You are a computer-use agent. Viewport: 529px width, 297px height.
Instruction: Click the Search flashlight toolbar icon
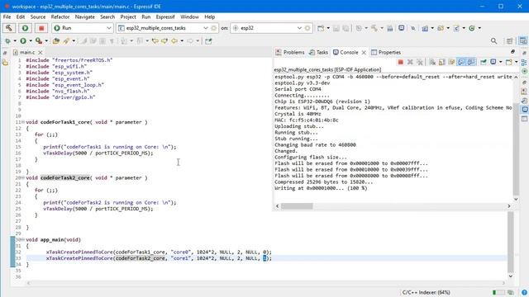pyautogui.click(x=66, y=41)
